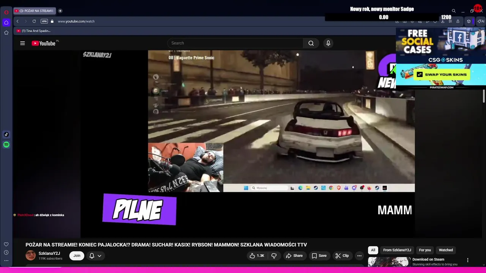Start voice search with microphone
The image size is (486, 273).
328,43
